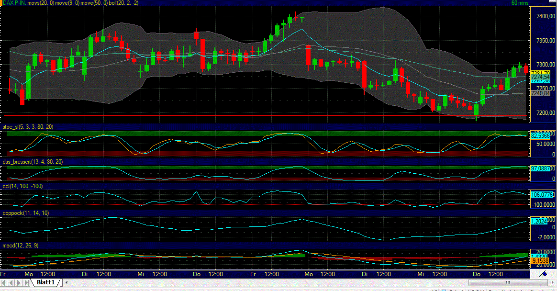
Task: Click the right stepper arrow of the scrollbar
Action: click(553, 282)
